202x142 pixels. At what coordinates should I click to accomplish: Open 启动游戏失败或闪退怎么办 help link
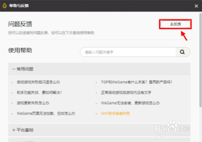(38, 82)
